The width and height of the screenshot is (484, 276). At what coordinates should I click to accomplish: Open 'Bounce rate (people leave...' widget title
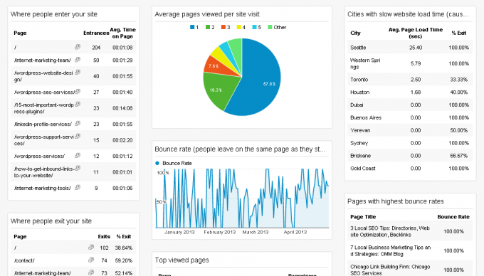pyautogui.click(x=240, y=149)
